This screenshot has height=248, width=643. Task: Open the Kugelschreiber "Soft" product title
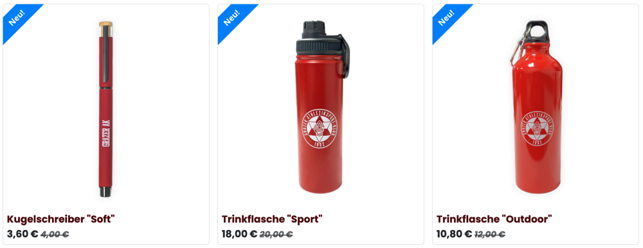tap(60, 219)
